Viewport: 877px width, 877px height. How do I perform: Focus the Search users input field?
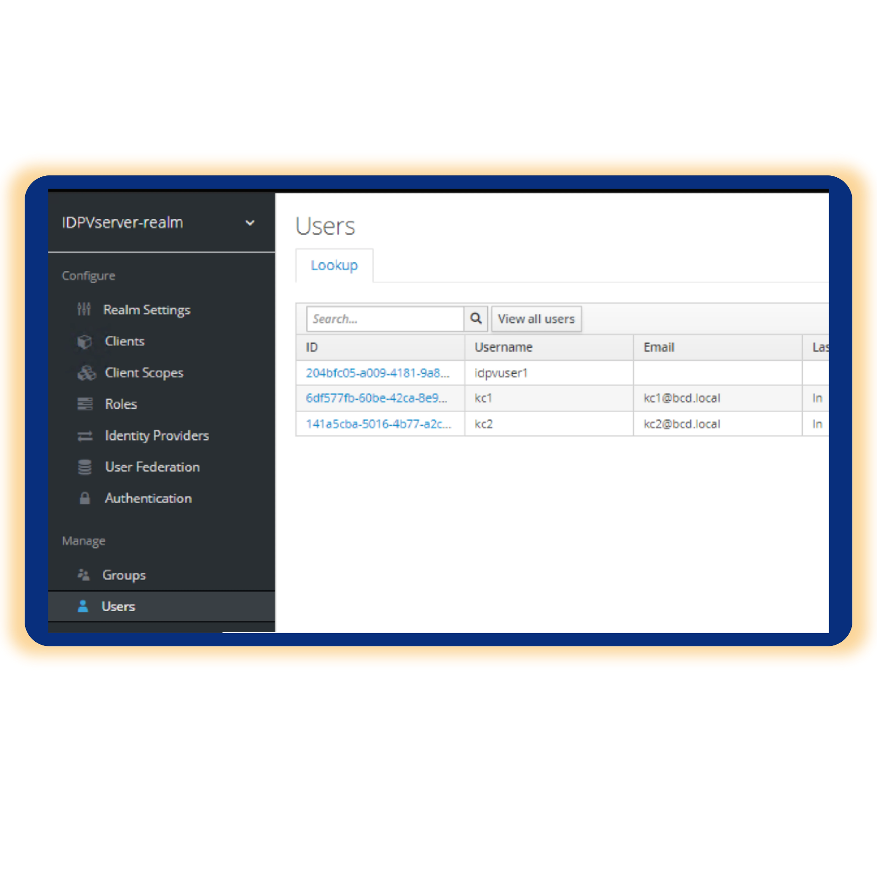pos(385,319)
